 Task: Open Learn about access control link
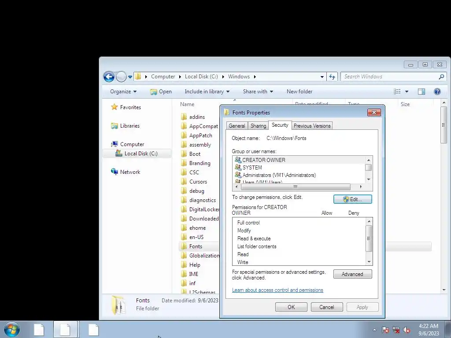(277, 290)
